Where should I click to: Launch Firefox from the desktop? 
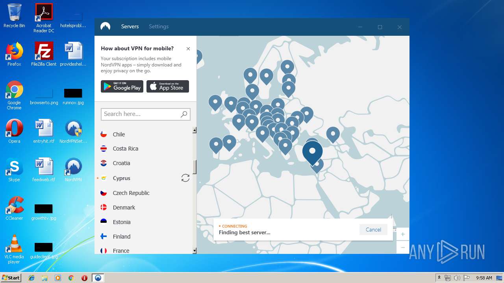[14, 54]
